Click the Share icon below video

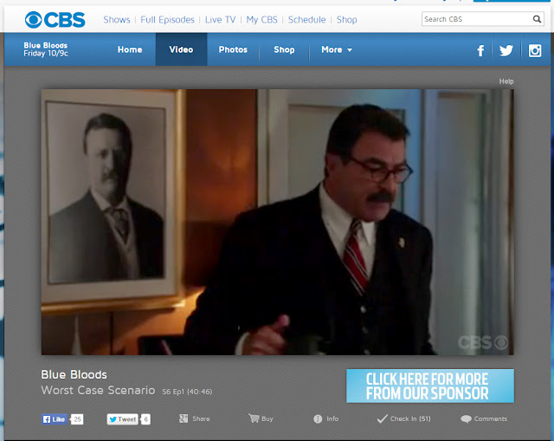click(184, 418)
